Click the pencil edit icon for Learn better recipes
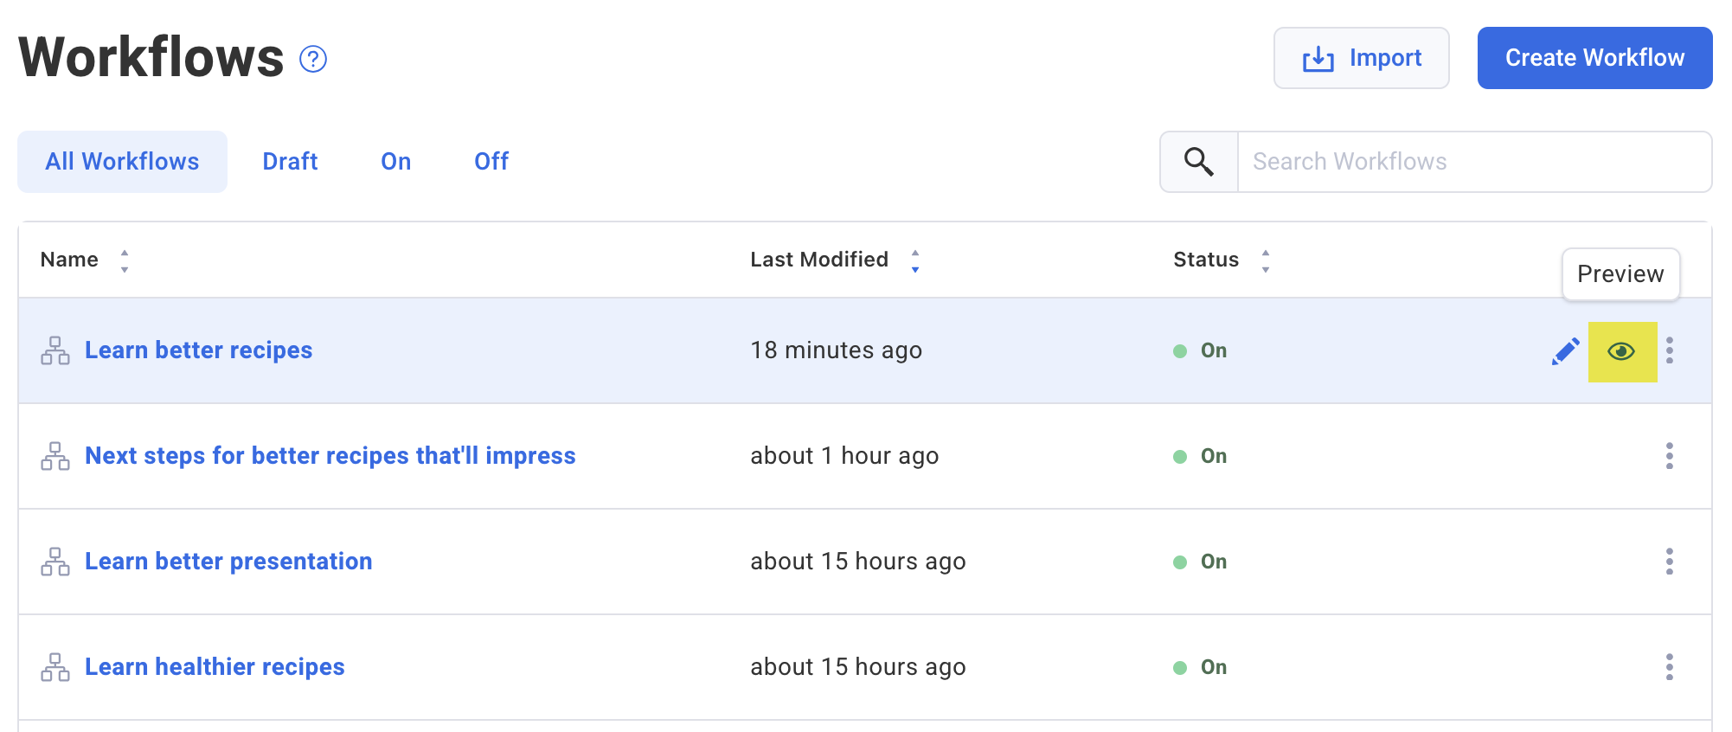The width and height of the screenshot is (1732, 732). tap(1565, 351)
